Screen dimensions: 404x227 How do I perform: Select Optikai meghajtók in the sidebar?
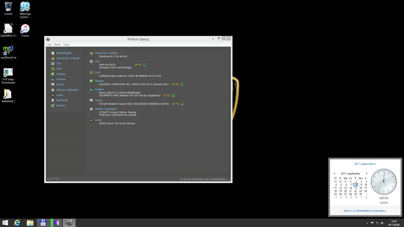(x=67, y=90)
